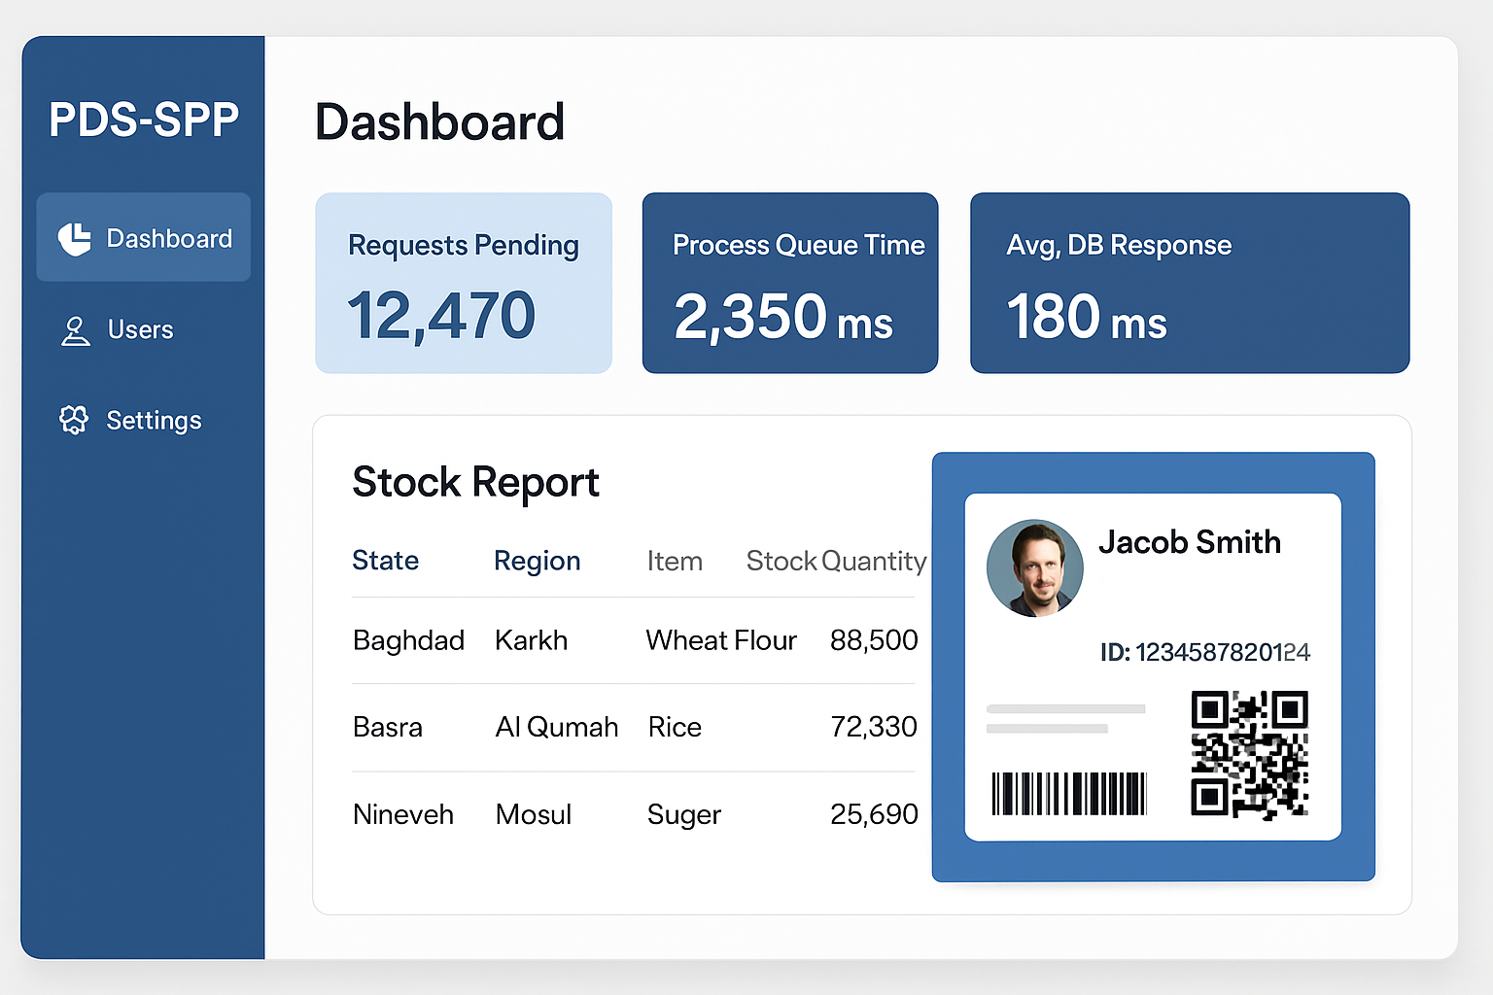Click the QR code on the ID card
Viewport: 1493px width, 995px height.
(x=1249, y=754)
